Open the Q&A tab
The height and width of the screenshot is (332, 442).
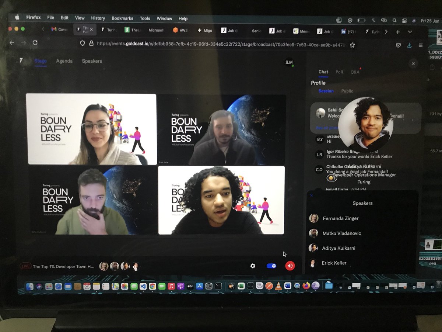[355, 72]
